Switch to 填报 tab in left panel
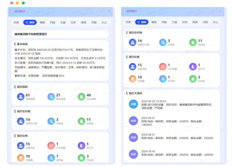Screen dimensions: 233x167 (42, 23)
